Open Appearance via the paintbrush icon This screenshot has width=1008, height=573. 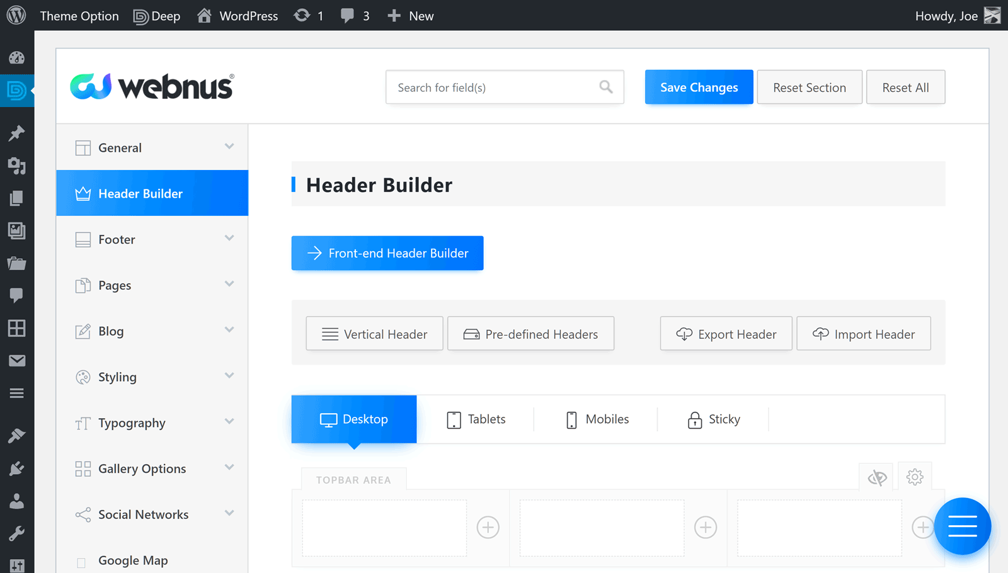tap(17, 435)
